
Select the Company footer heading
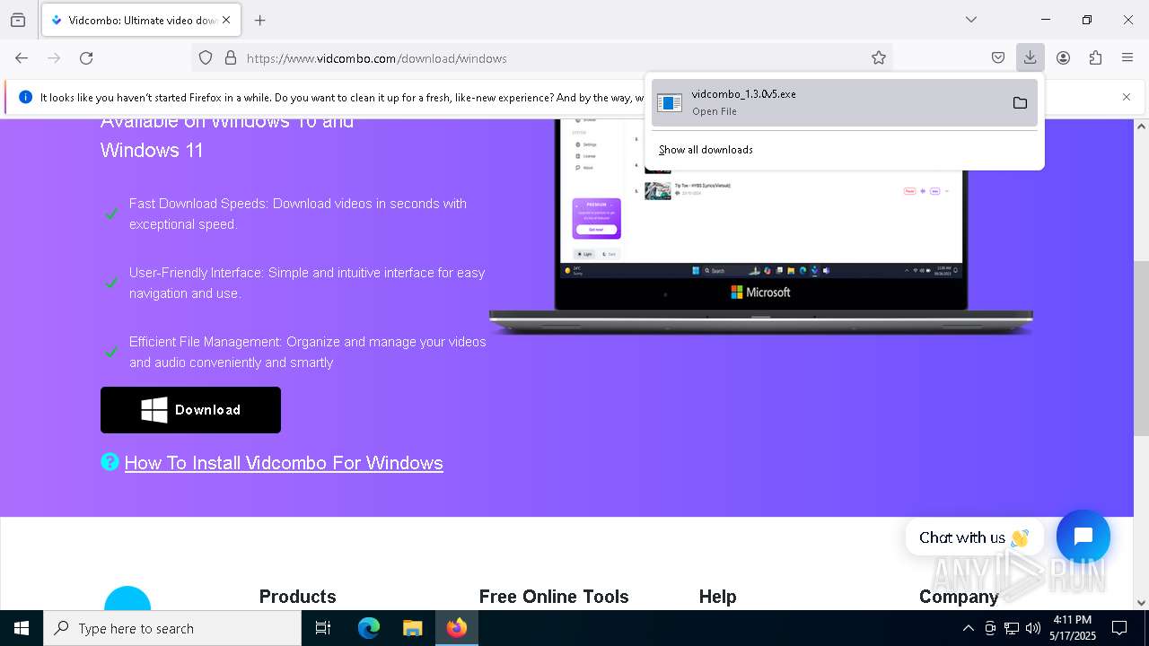tap(959, 597)
